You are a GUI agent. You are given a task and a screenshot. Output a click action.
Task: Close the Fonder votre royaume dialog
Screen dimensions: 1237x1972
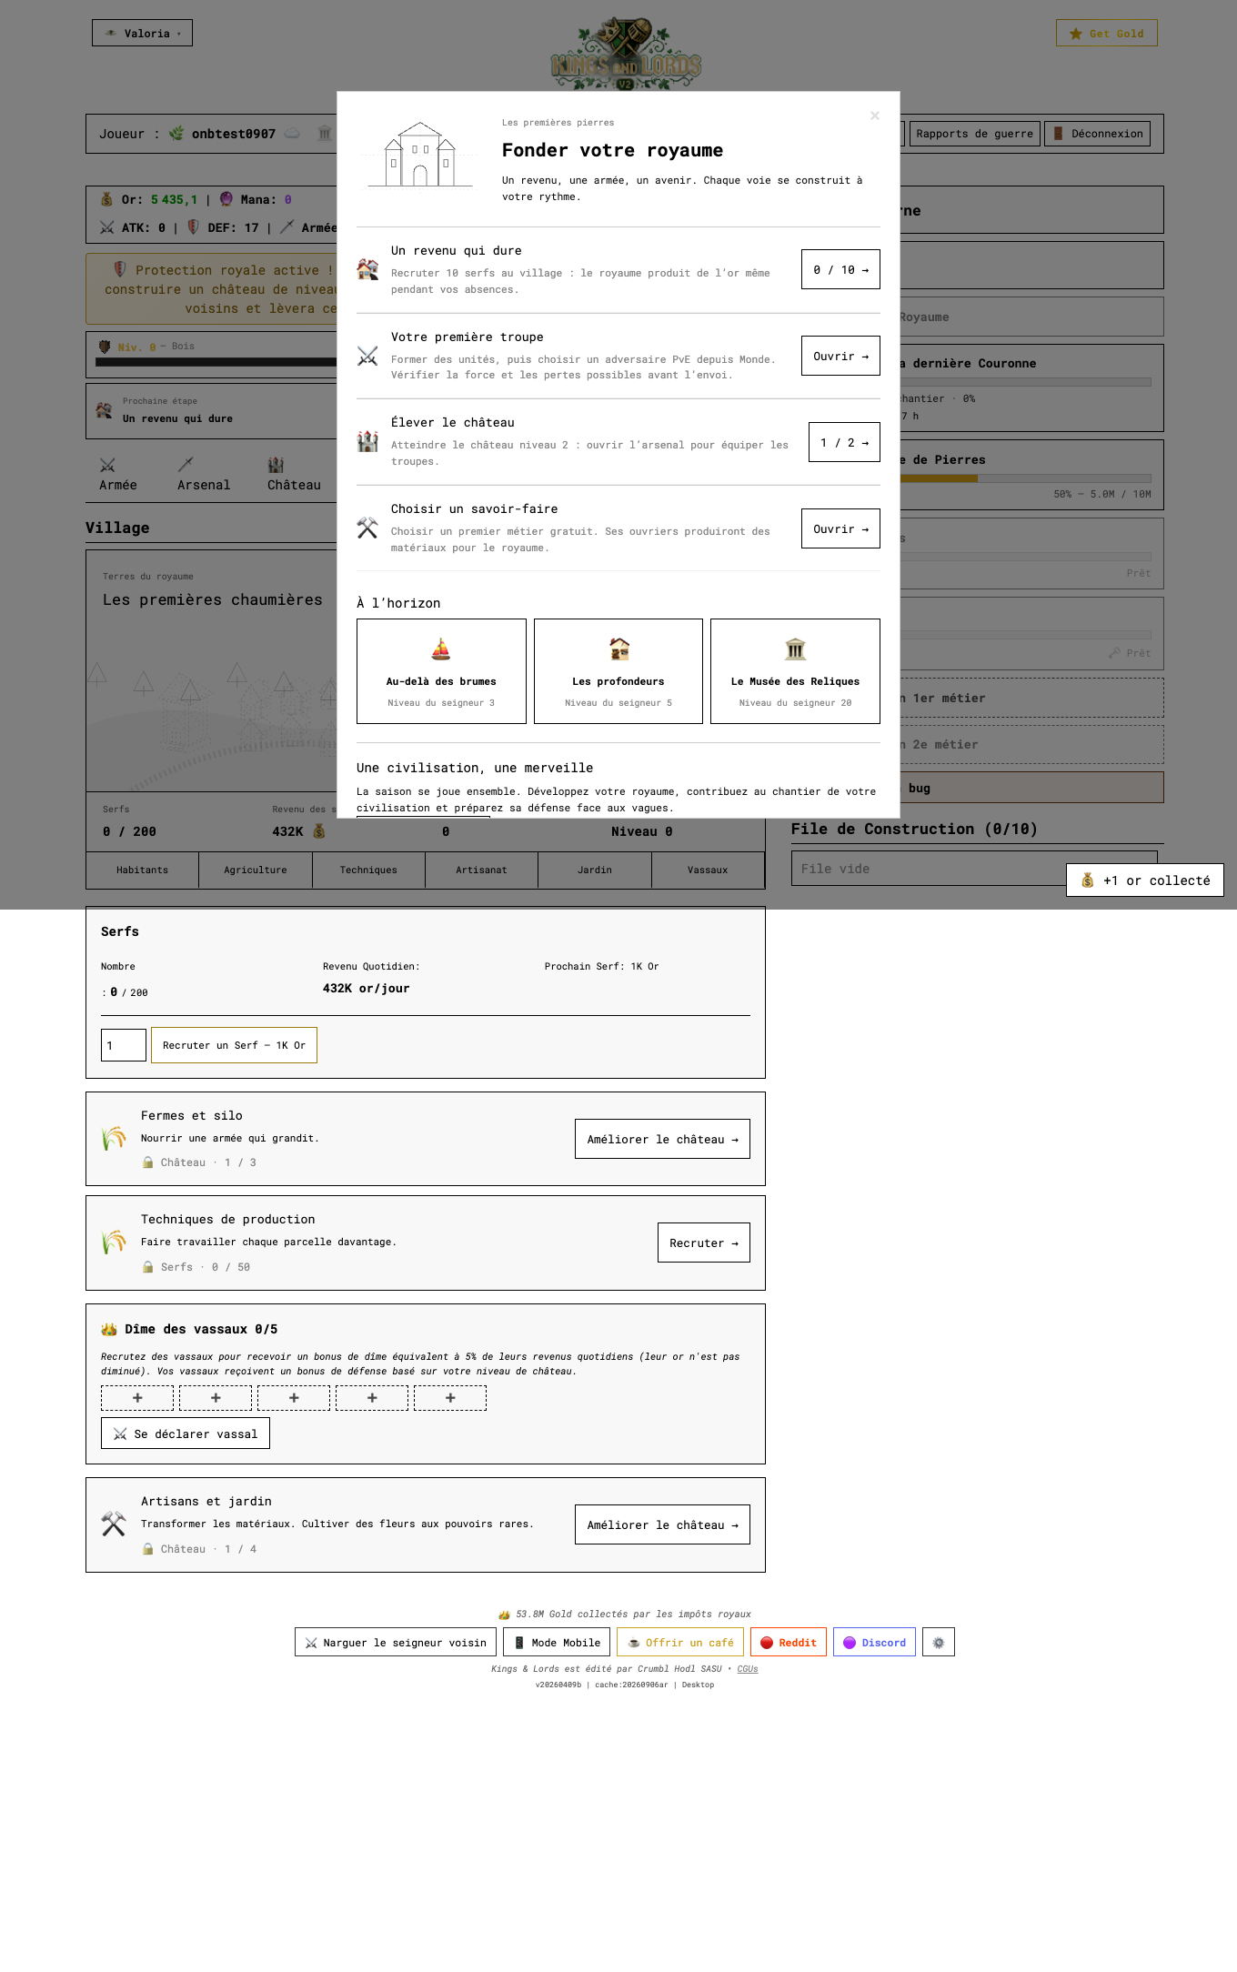tap(875, 116)
